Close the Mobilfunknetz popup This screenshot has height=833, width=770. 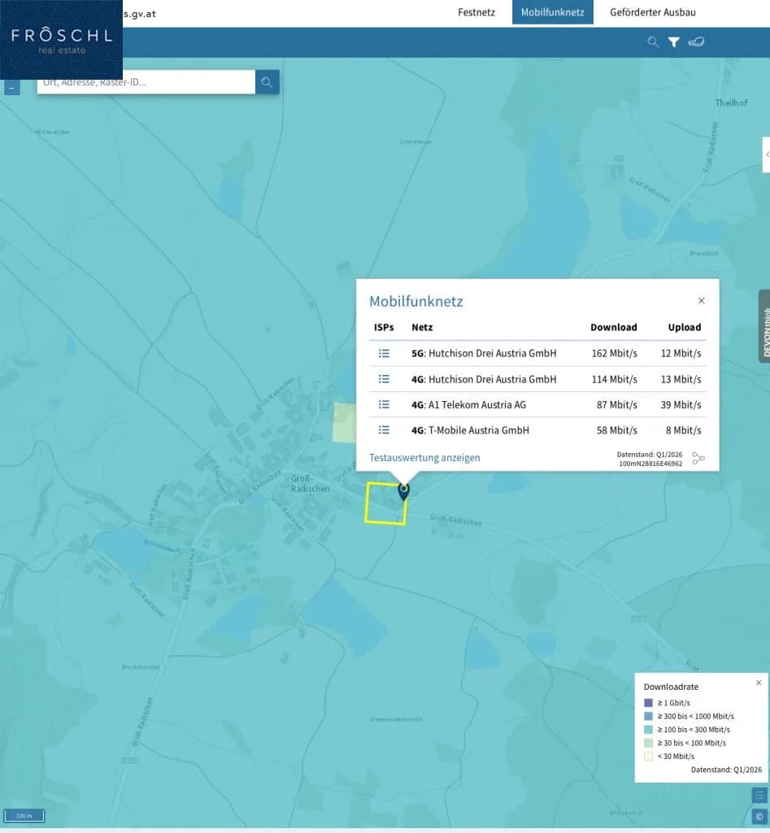(702, 301)
